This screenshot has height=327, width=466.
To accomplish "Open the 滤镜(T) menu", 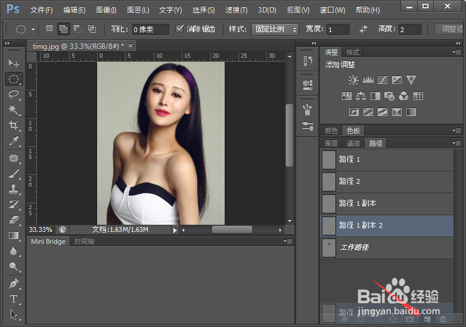I will pyautogui.click(x=236, y=10).
